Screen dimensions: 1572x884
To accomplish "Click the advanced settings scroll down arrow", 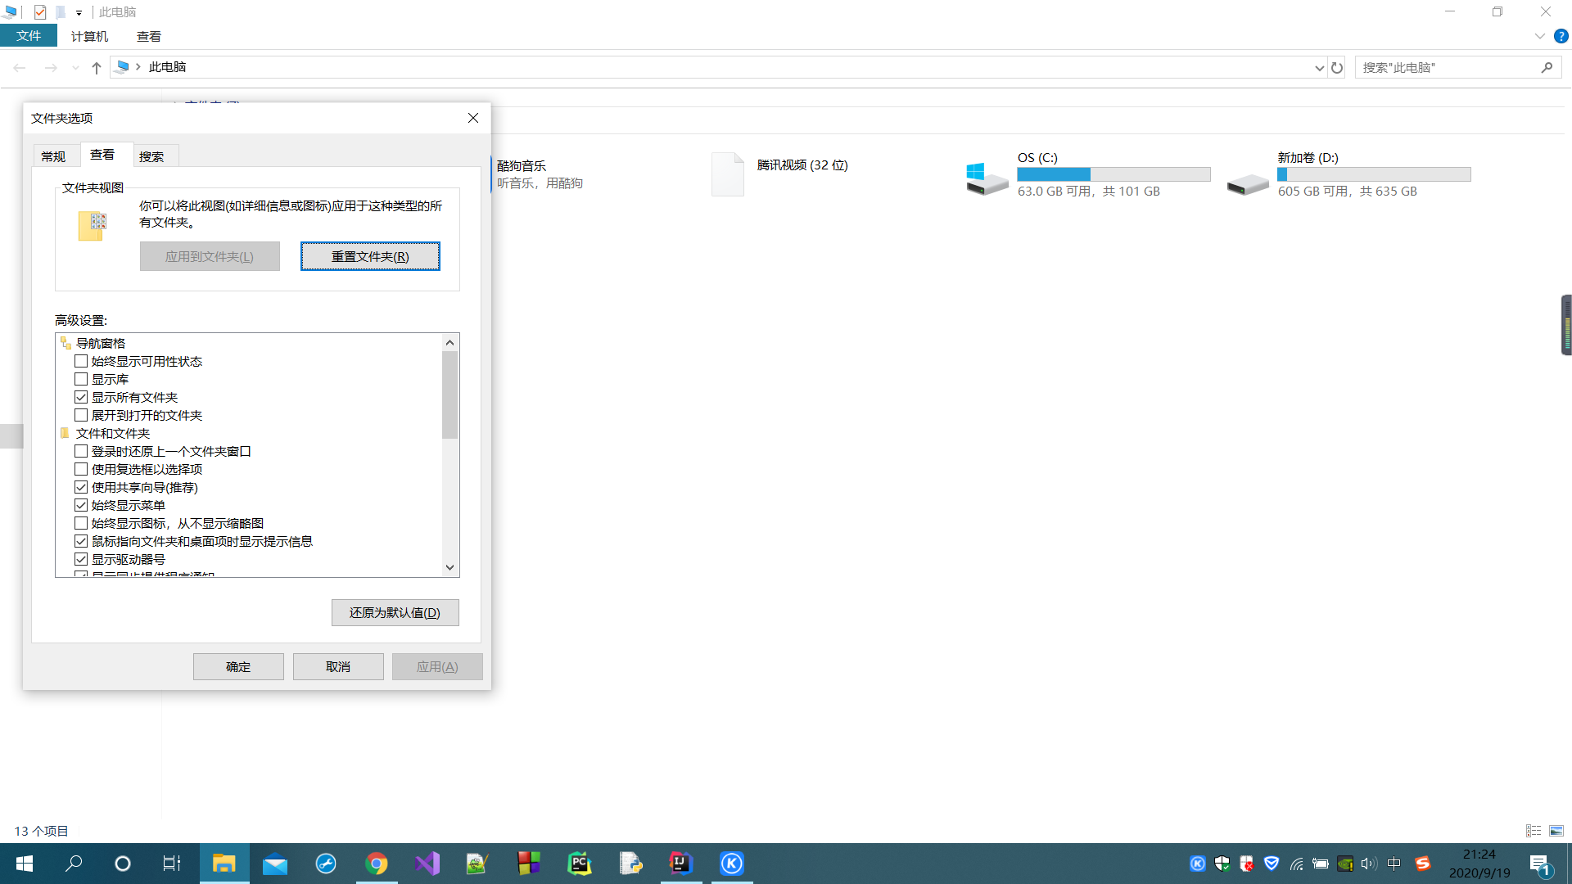I will (449, 567).
